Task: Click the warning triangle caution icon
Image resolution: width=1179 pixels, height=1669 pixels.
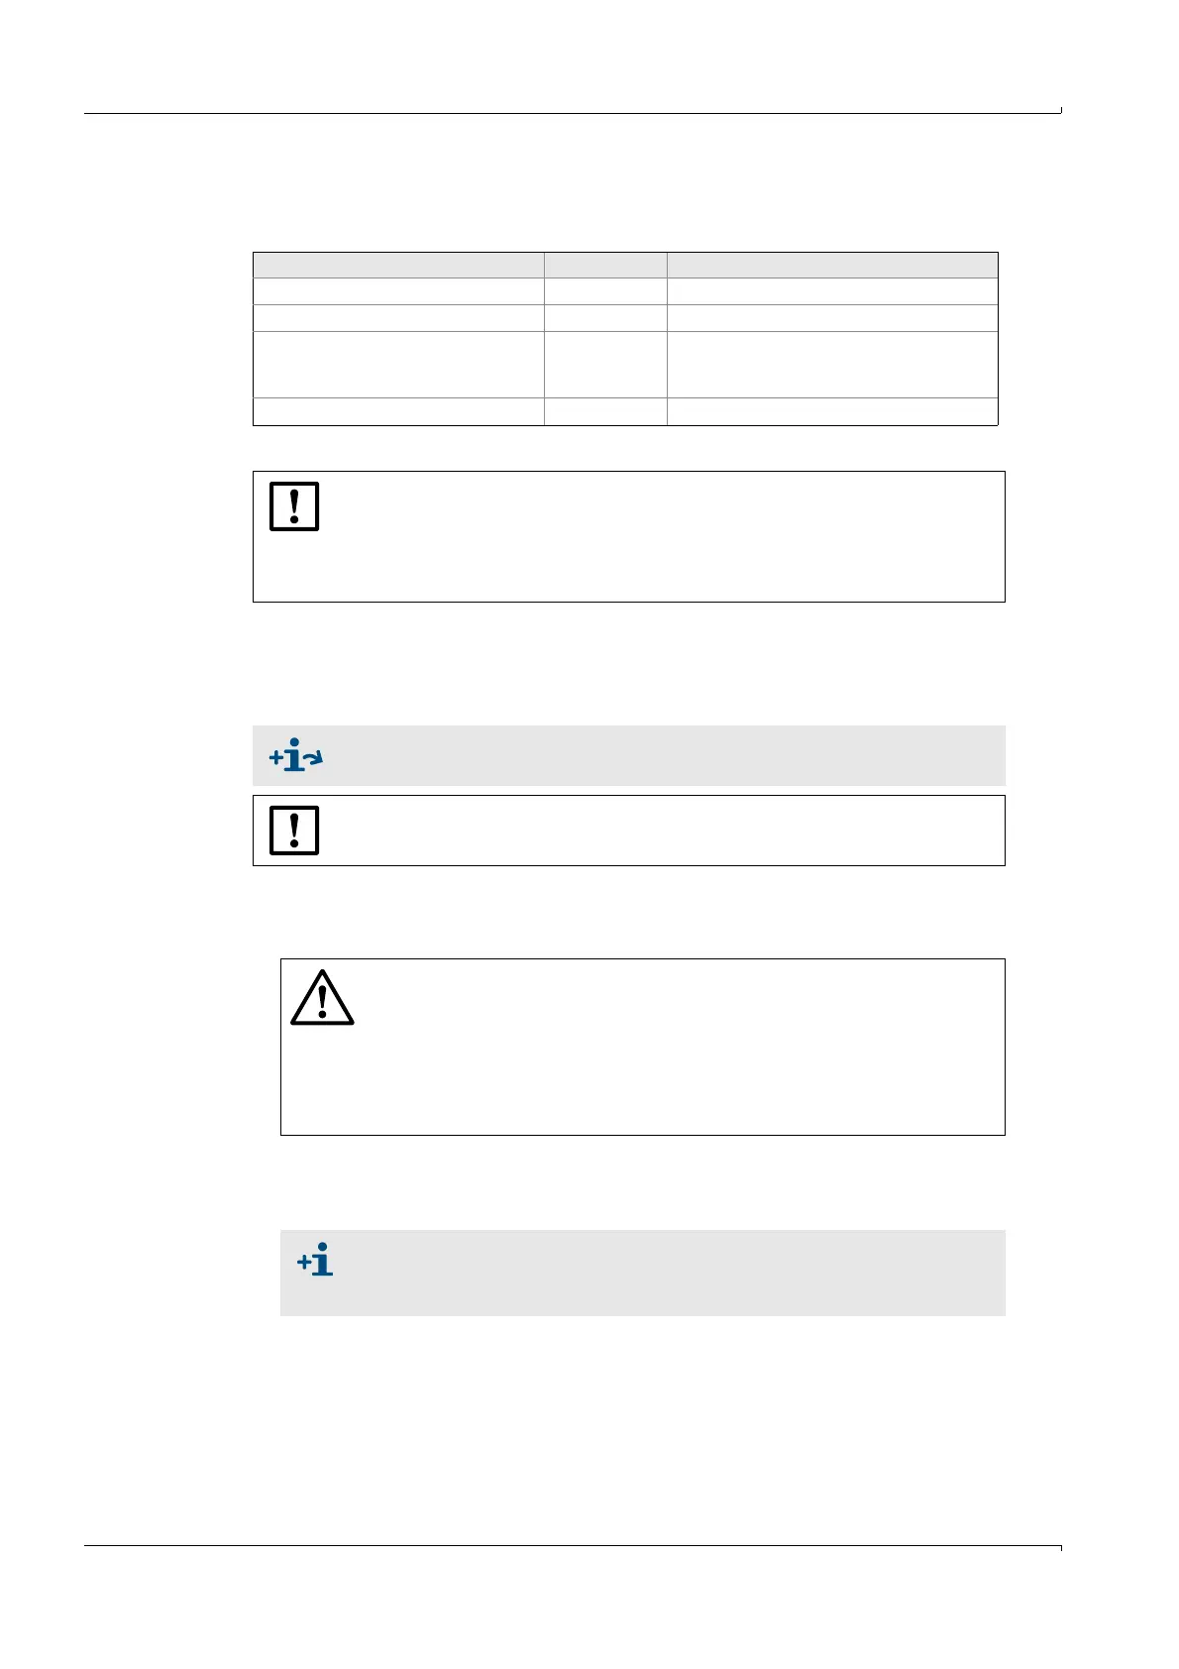Action: (x=322, y=998)
